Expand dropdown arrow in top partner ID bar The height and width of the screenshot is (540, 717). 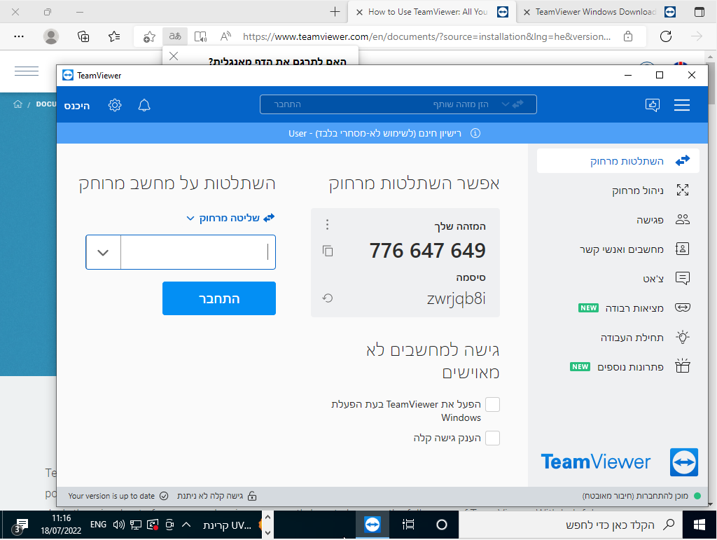506,104
